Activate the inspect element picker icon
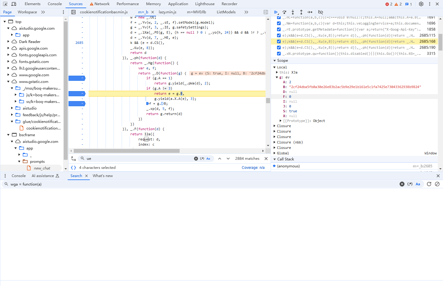The image size is (443, 286). click(x=5, y=4)
